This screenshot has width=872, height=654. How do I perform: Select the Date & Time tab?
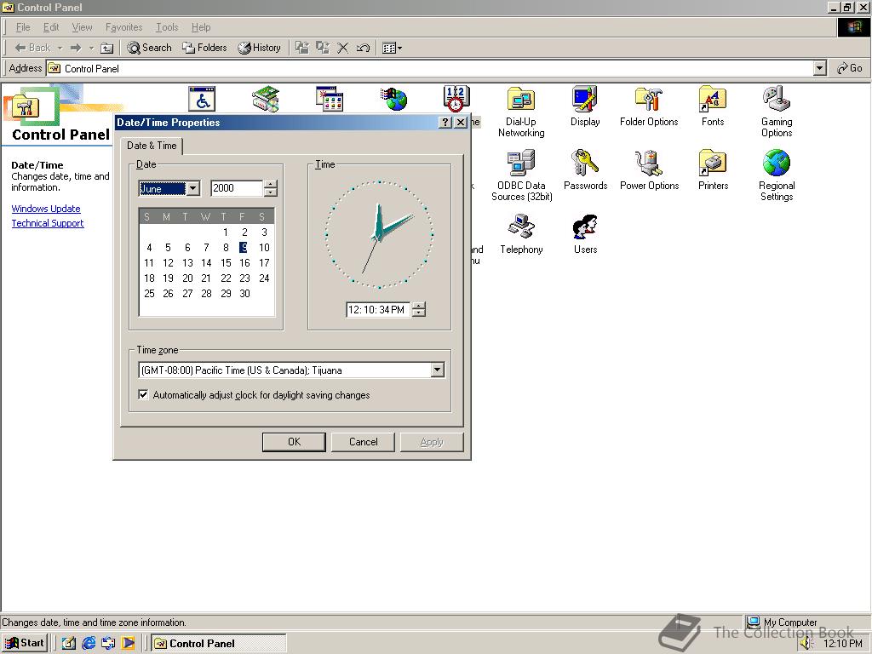tap(152, 146)
